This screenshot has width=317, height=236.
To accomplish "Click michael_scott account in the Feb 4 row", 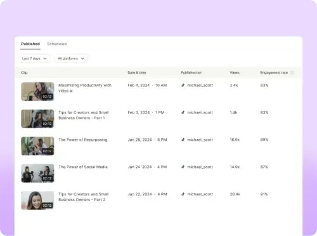I will pos(200,85).
